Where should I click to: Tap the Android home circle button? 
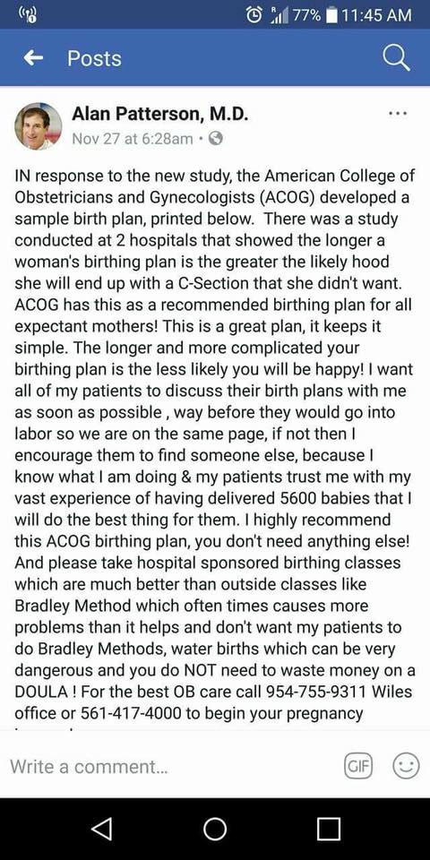tap(215, 829)
